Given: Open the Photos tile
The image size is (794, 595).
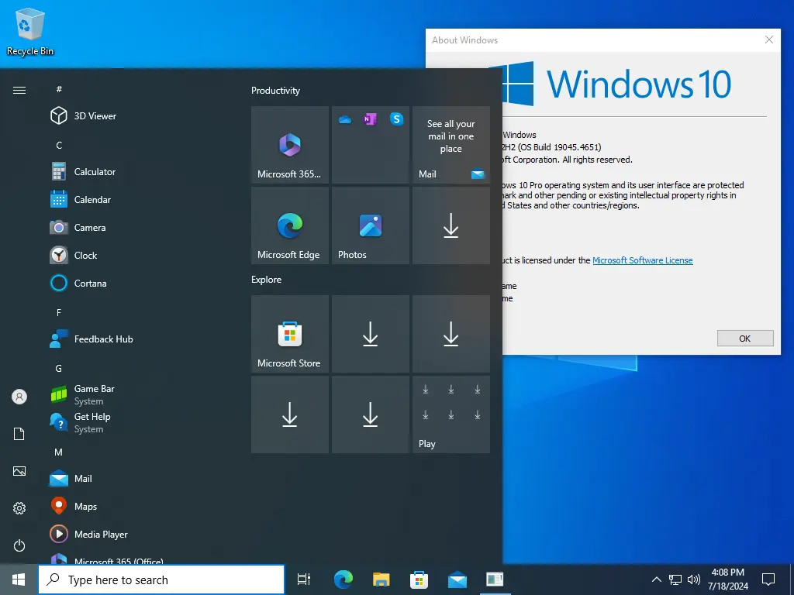Looking at the screenshot, I should (370, 225).
